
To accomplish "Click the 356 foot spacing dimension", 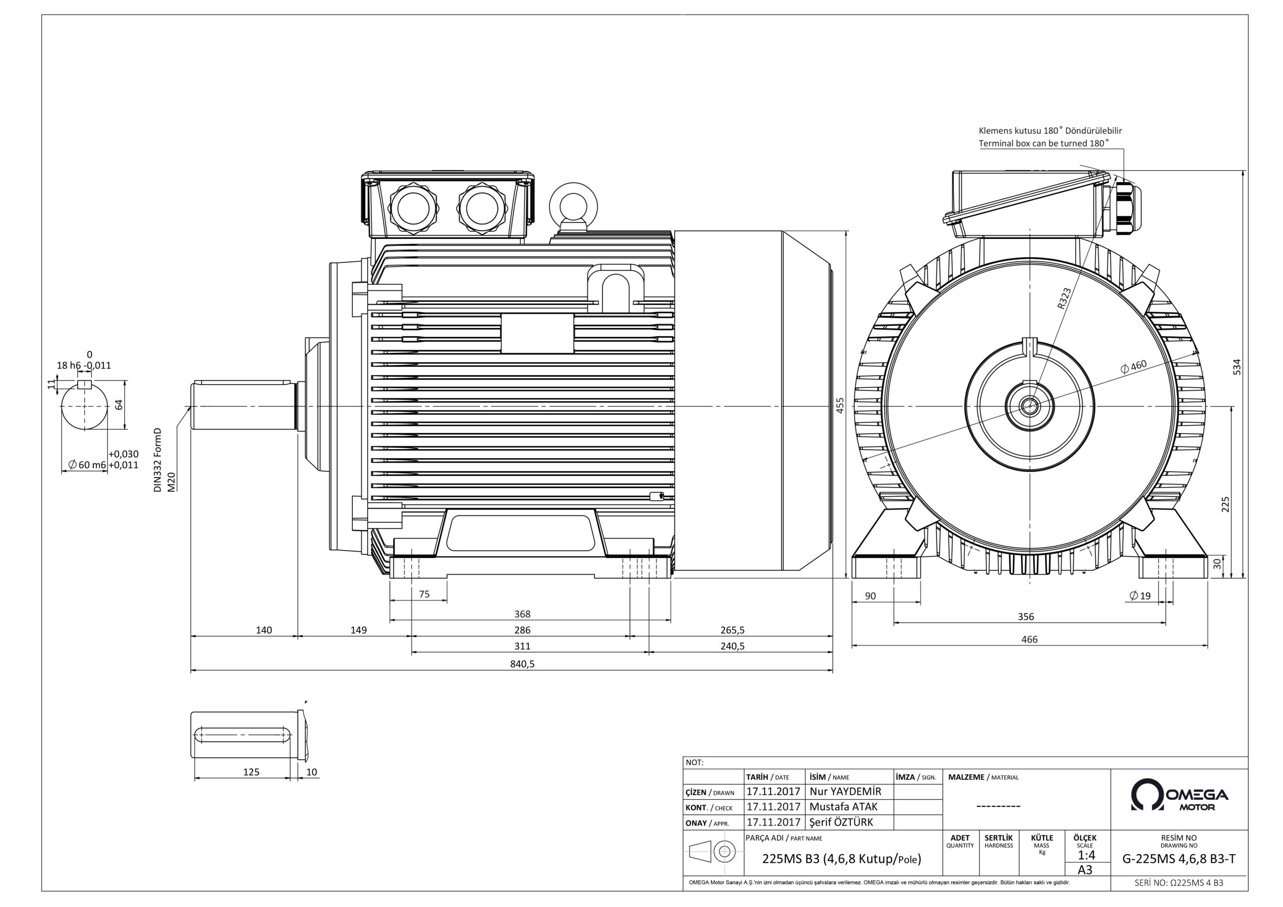I will 1025,617.
